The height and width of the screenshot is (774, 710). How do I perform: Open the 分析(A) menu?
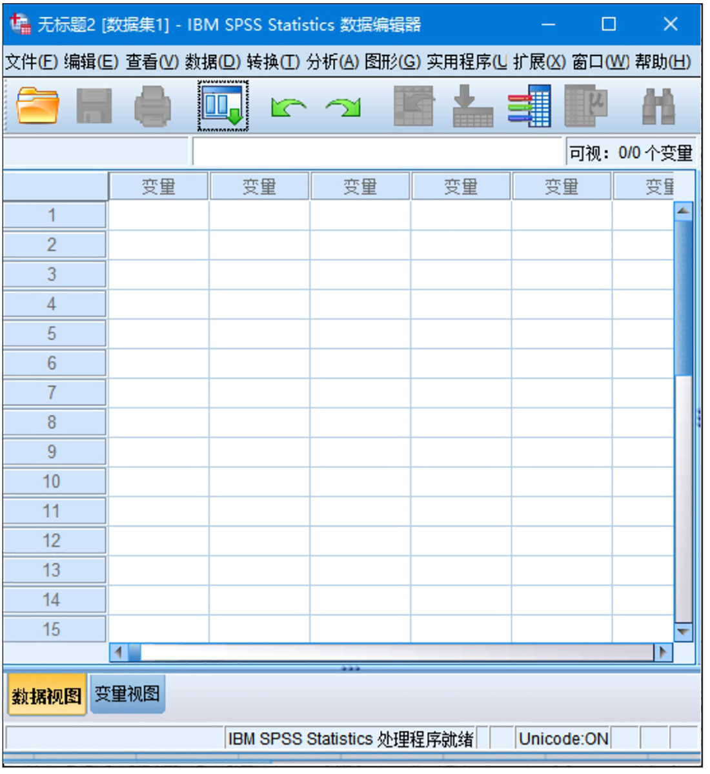332,62
